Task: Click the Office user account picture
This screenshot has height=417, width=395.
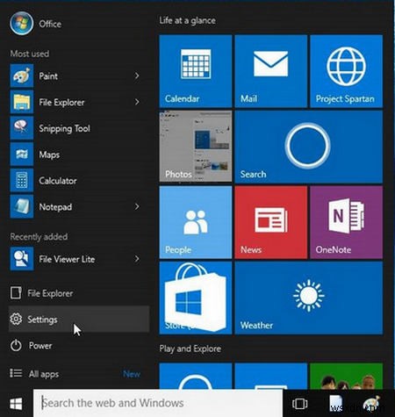Action: [21, 24]
